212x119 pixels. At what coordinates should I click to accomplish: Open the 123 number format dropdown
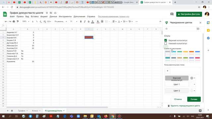[x=49, y=21]
